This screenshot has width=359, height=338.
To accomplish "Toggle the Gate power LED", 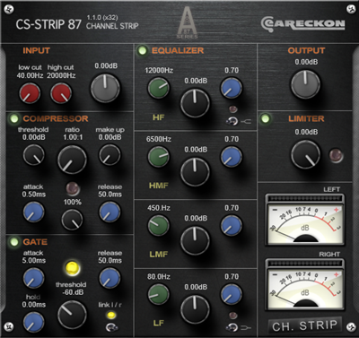I will pyautogui.click(x=14, y=241).
